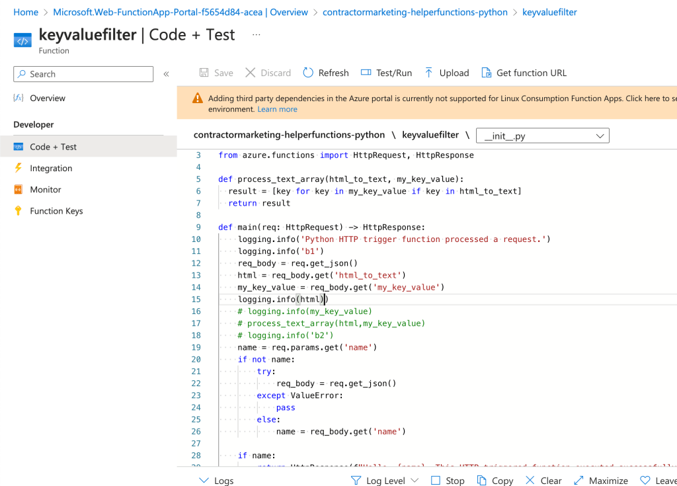The width and height of the screenshot is (677, 486).
Task: Click the warning triangle icon in banner
Action: click(197, 98)
